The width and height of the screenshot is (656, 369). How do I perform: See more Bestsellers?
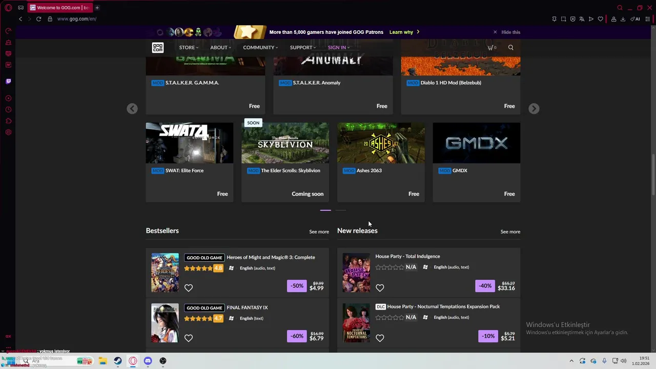point(319,232)
